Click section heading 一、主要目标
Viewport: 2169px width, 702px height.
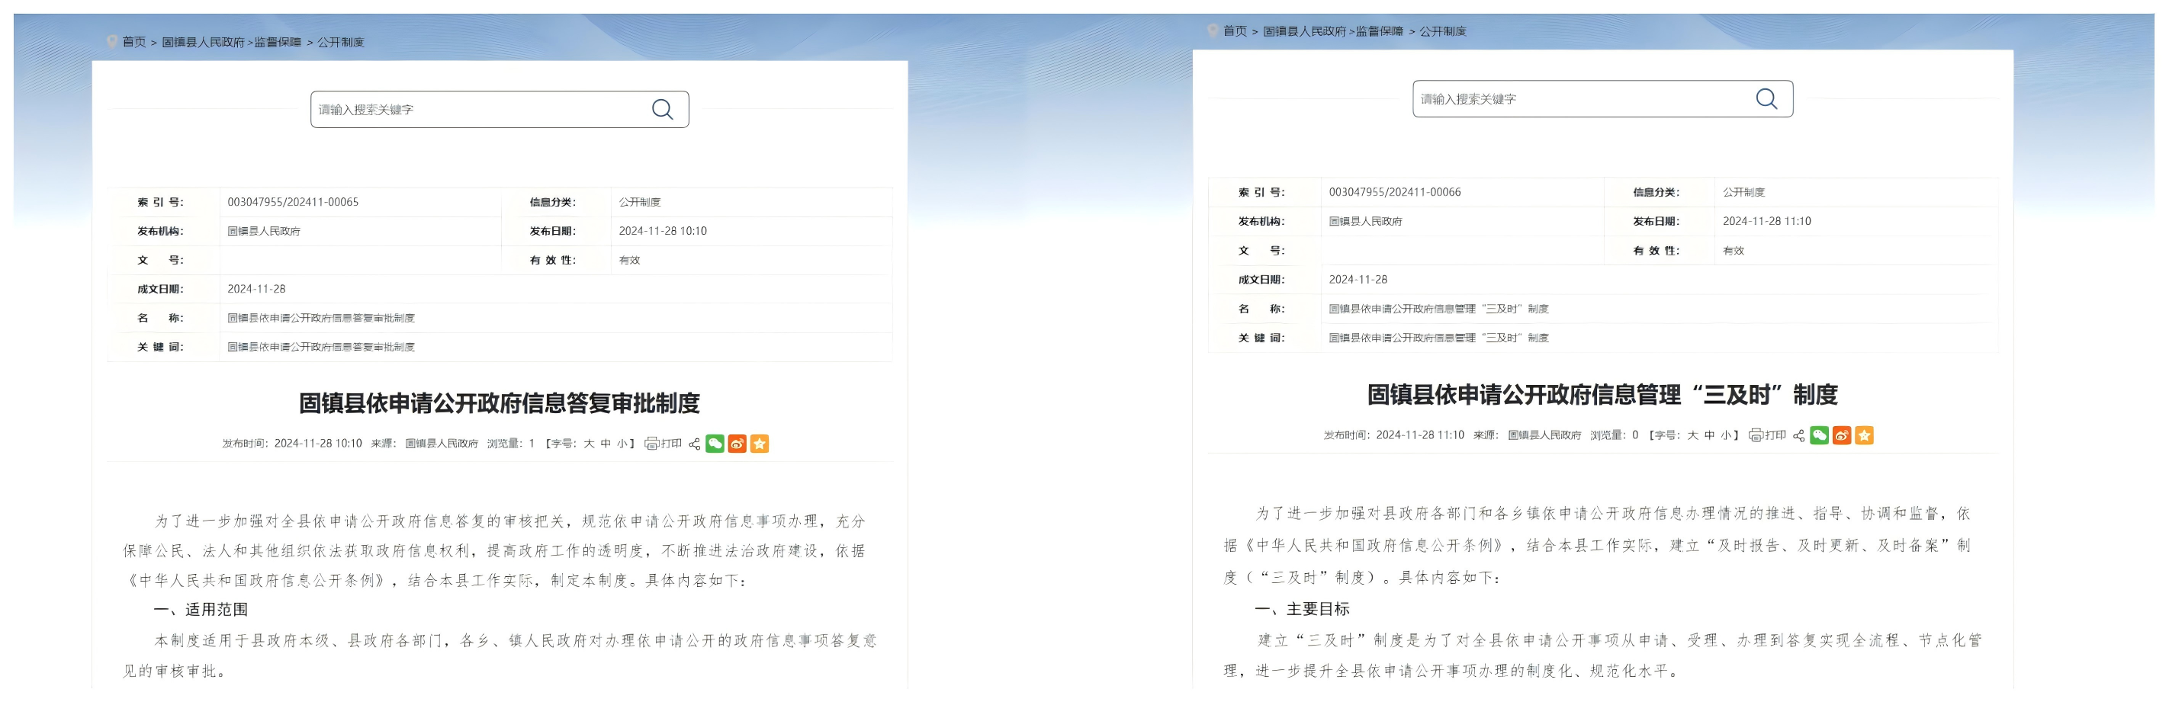click(1302, 608)
